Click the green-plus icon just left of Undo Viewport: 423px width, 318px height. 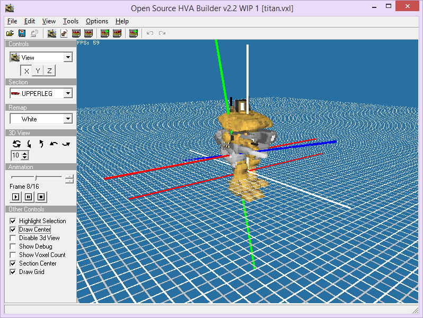tap(133, 33)
